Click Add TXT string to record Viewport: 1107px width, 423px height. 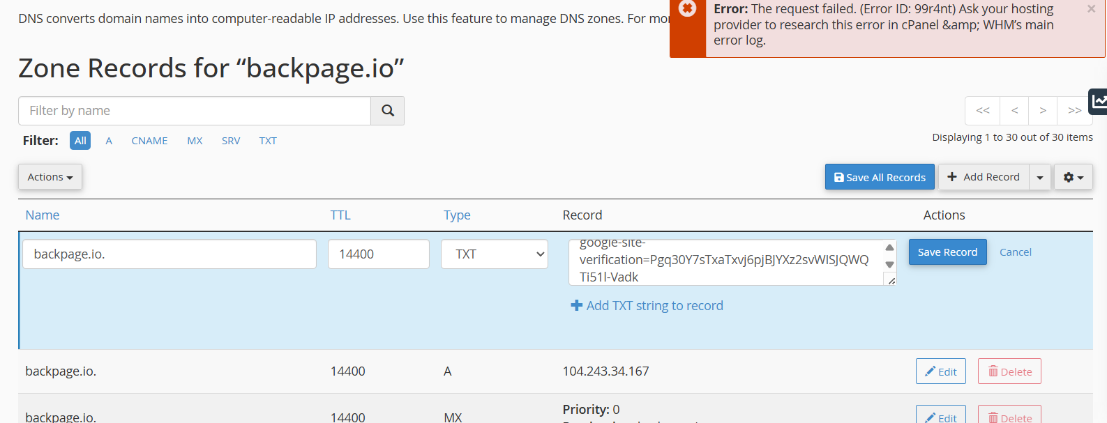(647, 306)
